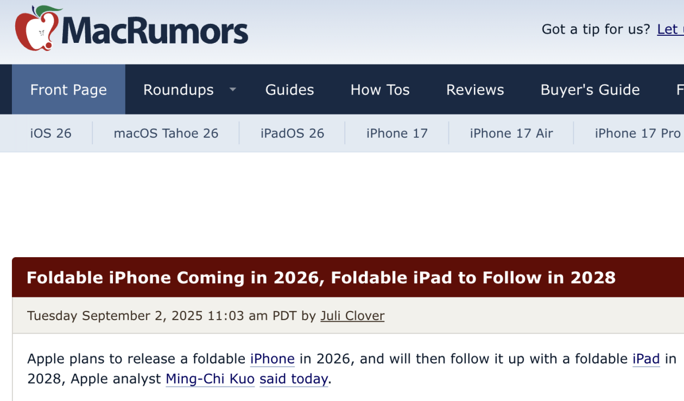Click the "said today" source link
The image size is (684, 401).
click(x=294, y=379)
